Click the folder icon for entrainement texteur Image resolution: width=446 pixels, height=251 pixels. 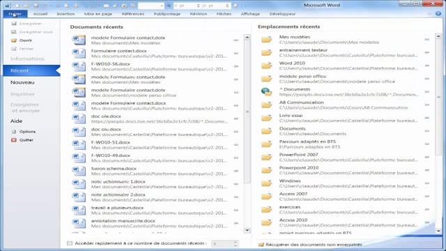pyautogui.click(x=266, y=53)
